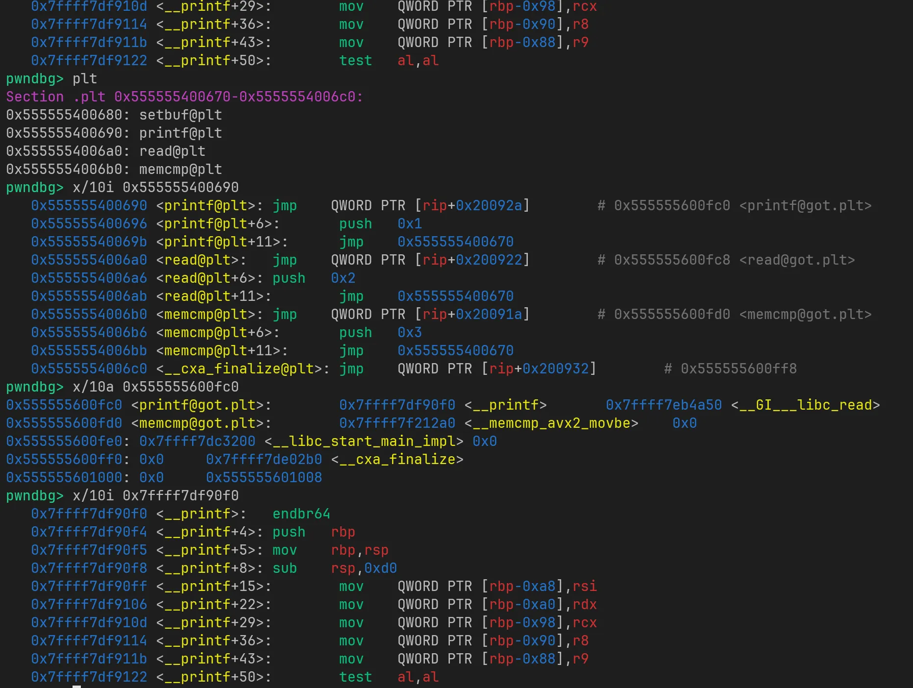Click the '<printf@got.plt>' comment at line end
Image resolution: width=913 pixels, height=688 pixels.
[805, 206]
